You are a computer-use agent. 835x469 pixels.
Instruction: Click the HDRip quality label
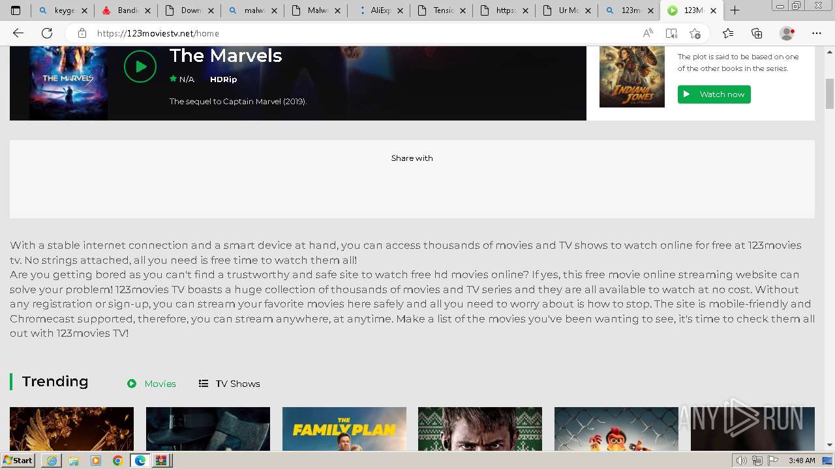223,79
